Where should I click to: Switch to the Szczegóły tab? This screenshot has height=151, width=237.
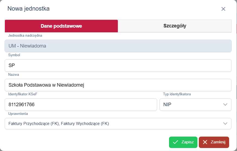(x=175, y=26)
